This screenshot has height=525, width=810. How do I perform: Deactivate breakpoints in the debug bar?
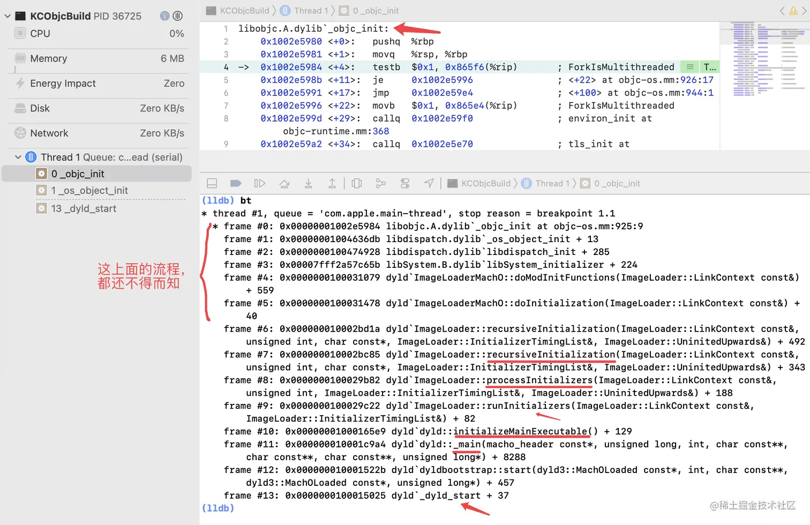(x=236, y=183)
